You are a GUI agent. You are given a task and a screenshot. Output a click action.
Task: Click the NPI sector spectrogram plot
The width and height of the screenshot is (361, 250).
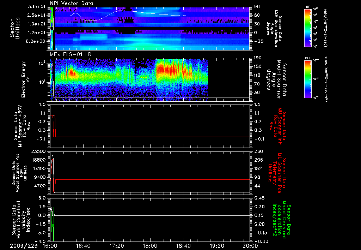(149, 28)
